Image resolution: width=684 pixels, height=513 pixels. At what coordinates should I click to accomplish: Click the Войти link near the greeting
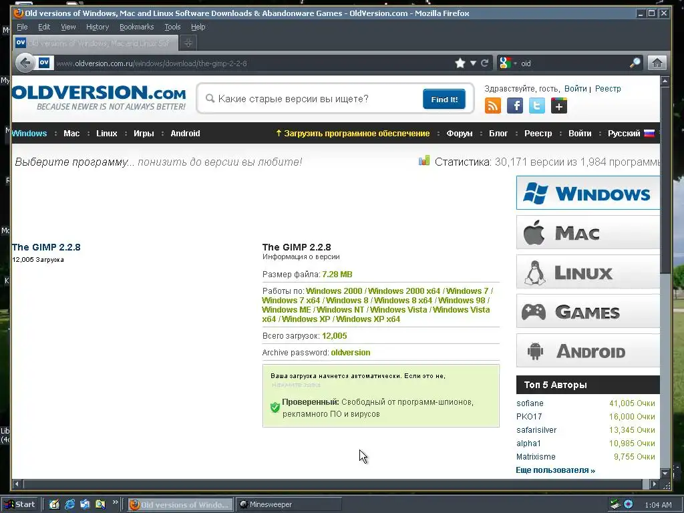tap(575, 89)
